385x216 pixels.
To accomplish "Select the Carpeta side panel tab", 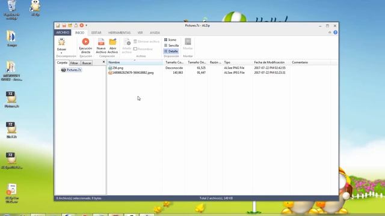I will [62, 62].
